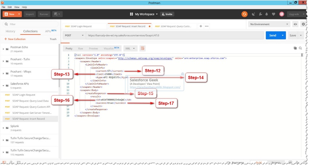This screenshot has width=309, height=166.
Task: Open the Trash link
Action: [53, 39]
